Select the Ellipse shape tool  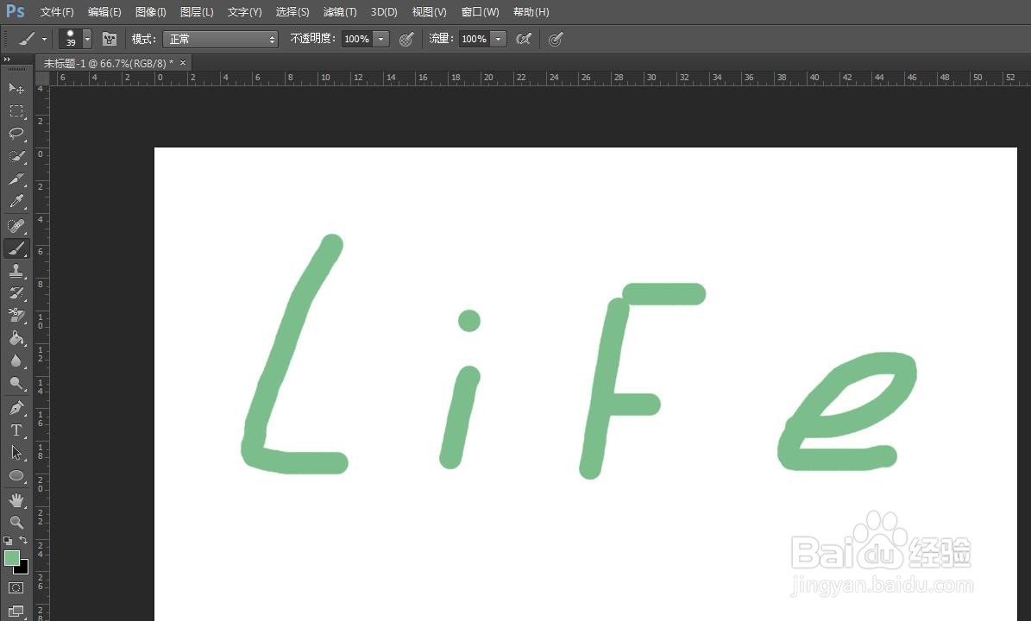[16, 475]
